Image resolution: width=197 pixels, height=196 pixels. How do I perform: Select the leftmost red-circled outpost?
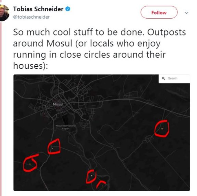tap(30, 164)
